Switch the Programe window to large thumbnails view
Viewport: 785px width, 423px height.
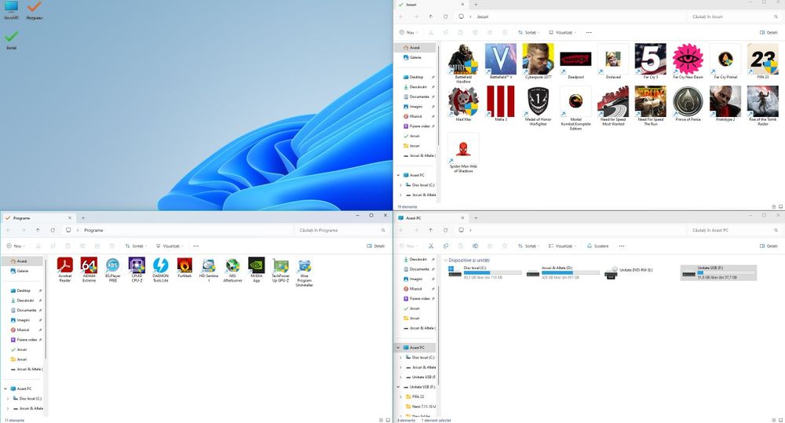pyautogui.click(x=388, y=421)
